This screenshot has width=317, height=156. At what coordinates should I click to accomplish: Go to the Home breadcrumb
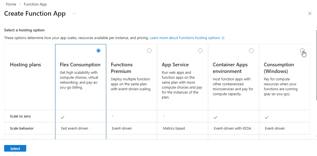(x=11, y=4)
